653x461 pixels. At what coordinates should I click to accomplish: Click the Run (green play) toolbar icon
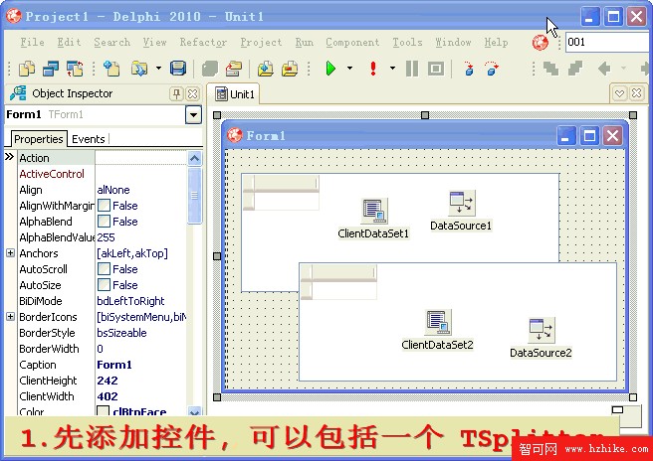pos(330,69)
